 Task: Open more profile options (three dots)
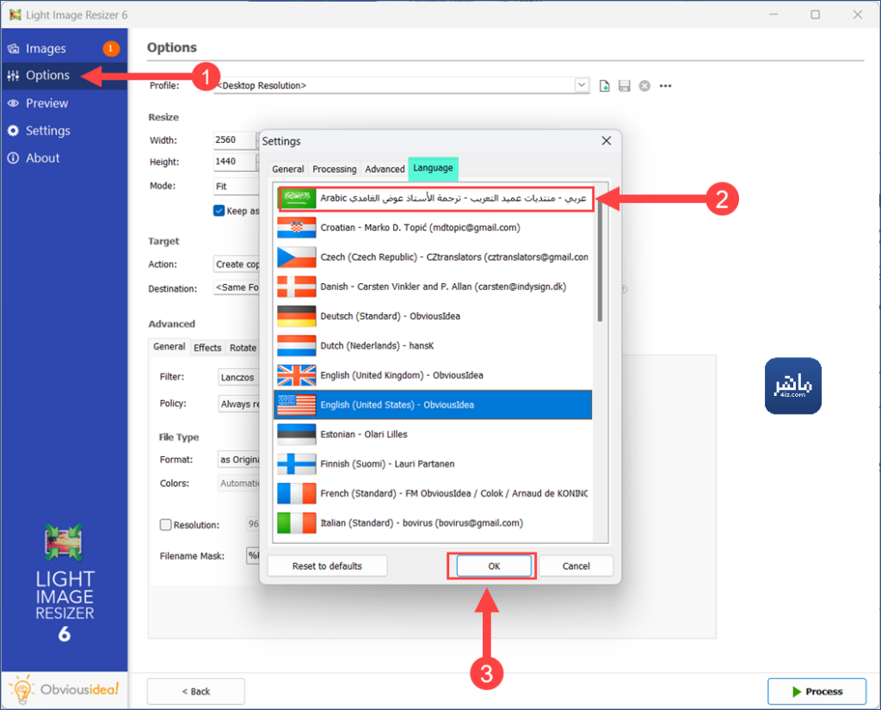(666, 86)
